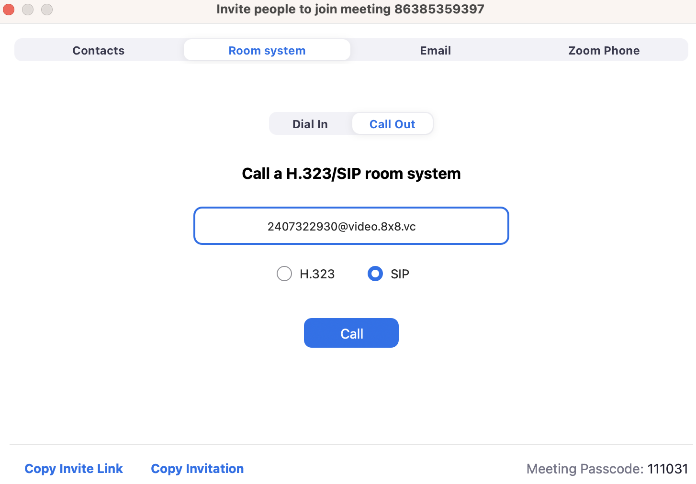Click the "Meeting Passcode:" label text

[x=585, y=469]
